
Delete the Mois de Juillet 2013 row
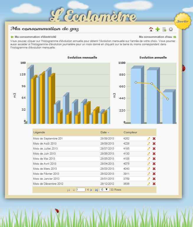(154, 149)
